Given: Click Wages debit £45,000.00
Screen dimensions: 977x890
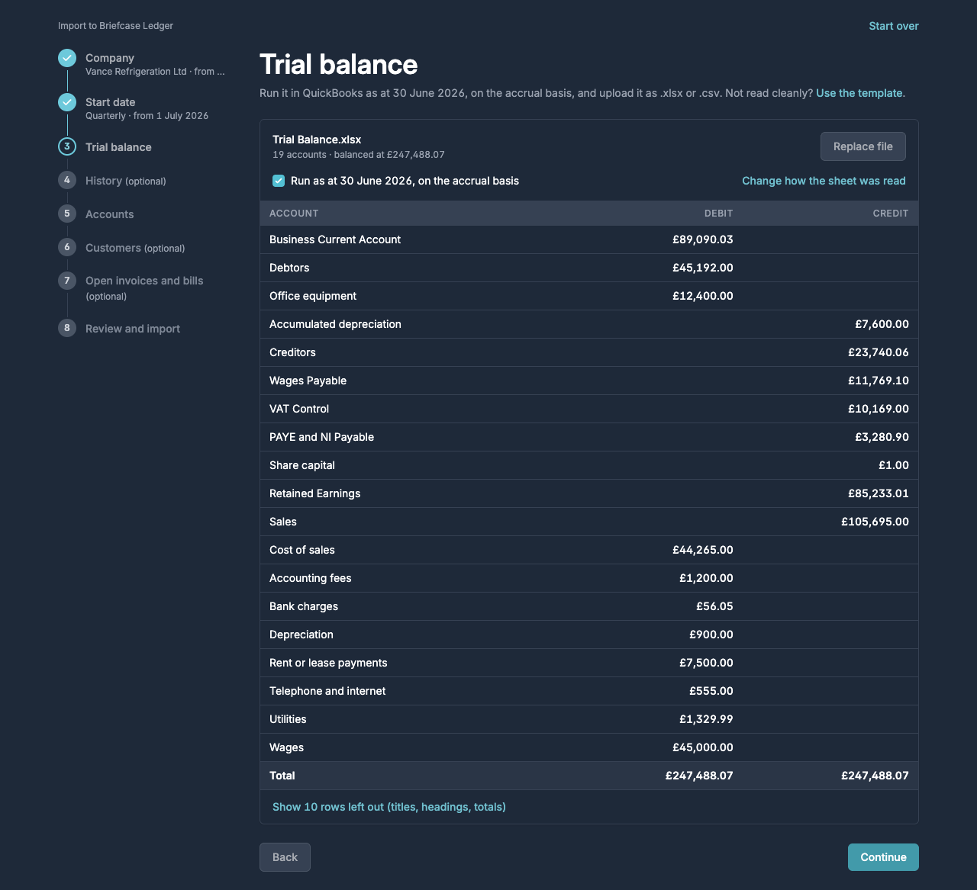Looking at the screenshot, I should (703, 747).
